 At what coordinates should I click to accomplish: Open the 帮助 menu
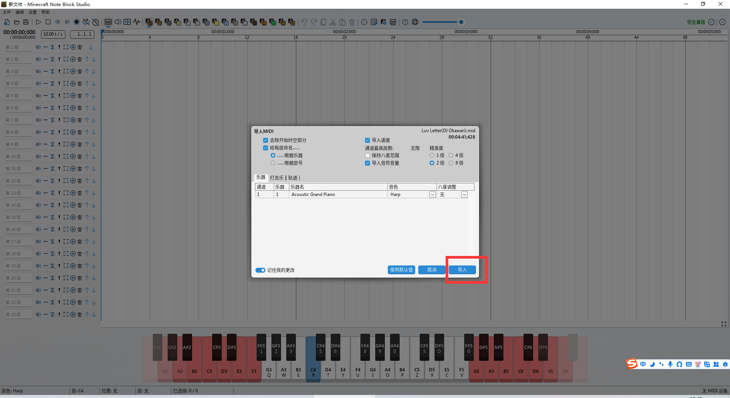coord(46,12)
